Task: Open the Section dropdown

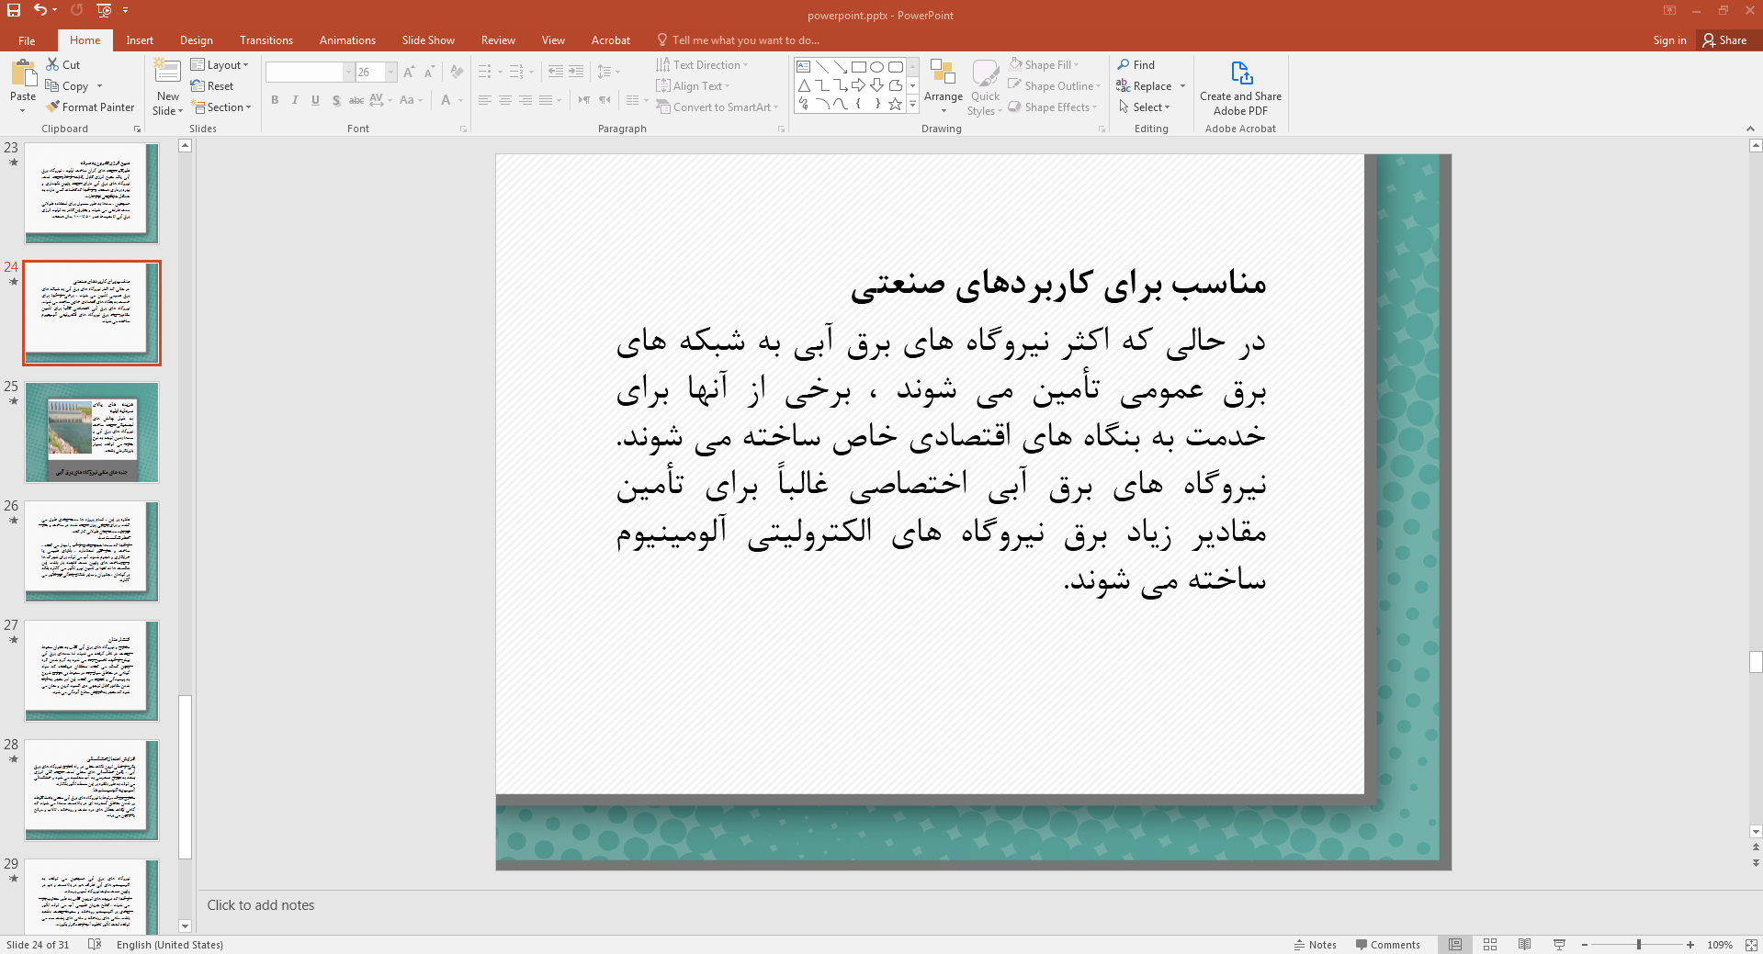Action: [220, 107]
